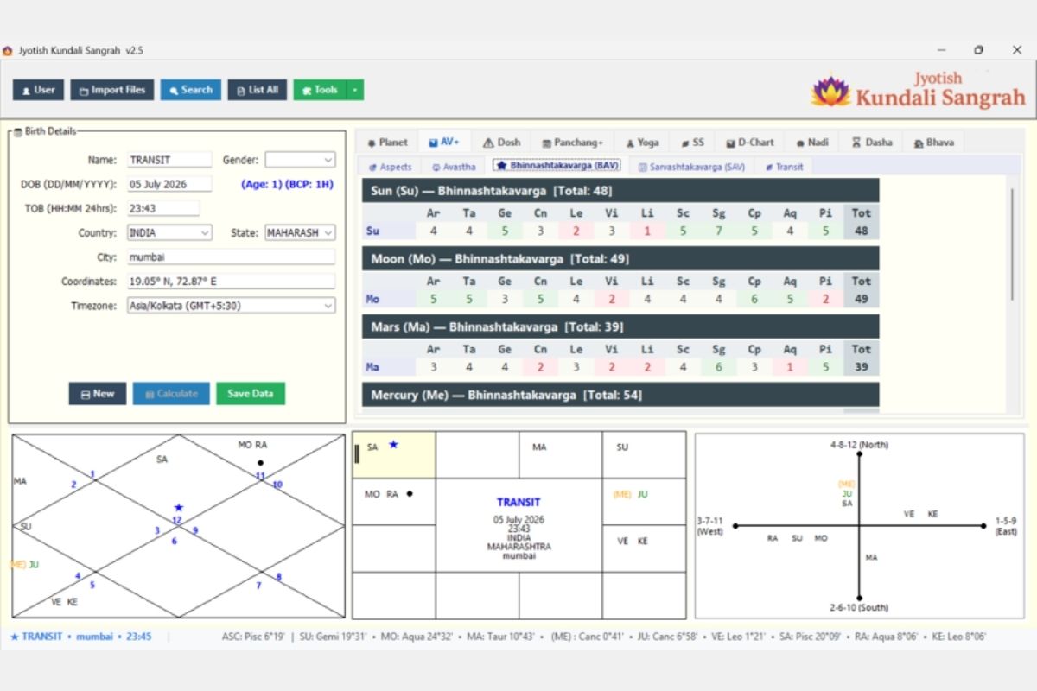Click the green Tools button
The width and height of the screenshot is (1037, 691).
pyautogui.click(x=320, y=90)
